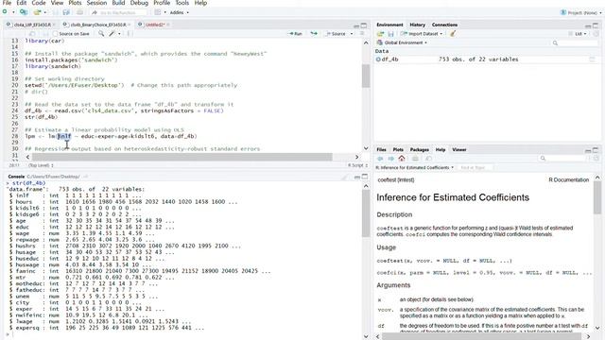
Task: Toggle Source on Save checkbox
Action: (x=55, y=34)
